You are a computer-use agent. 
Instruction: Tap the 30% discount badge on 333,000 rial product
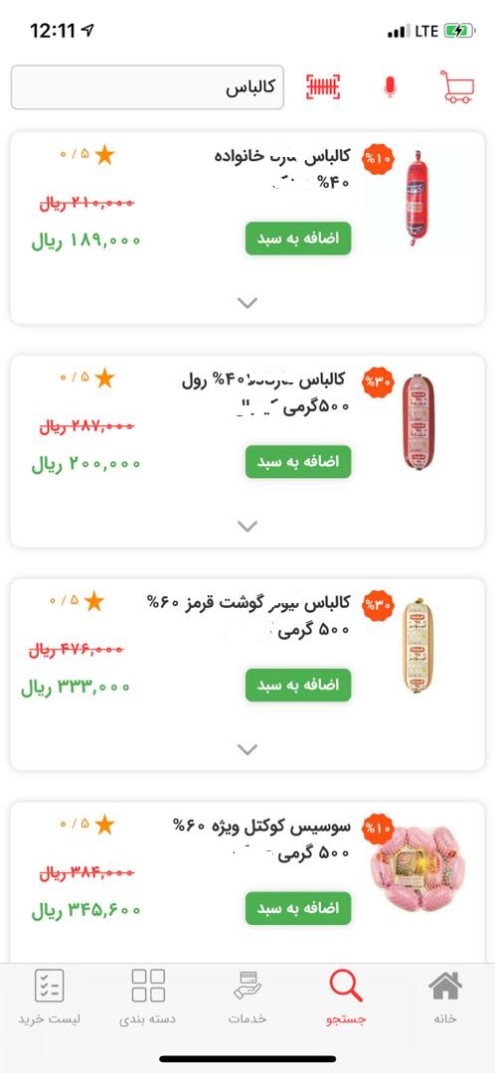point(378,606)
